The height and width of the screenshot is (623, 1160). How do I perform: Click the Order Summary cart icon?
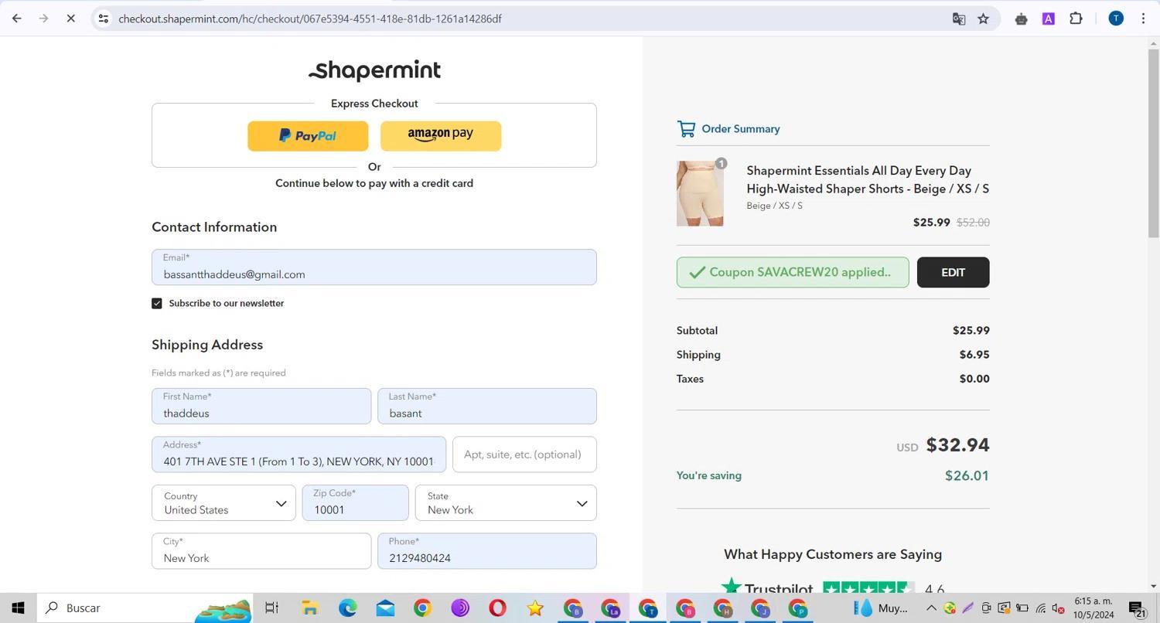[686, 129]
